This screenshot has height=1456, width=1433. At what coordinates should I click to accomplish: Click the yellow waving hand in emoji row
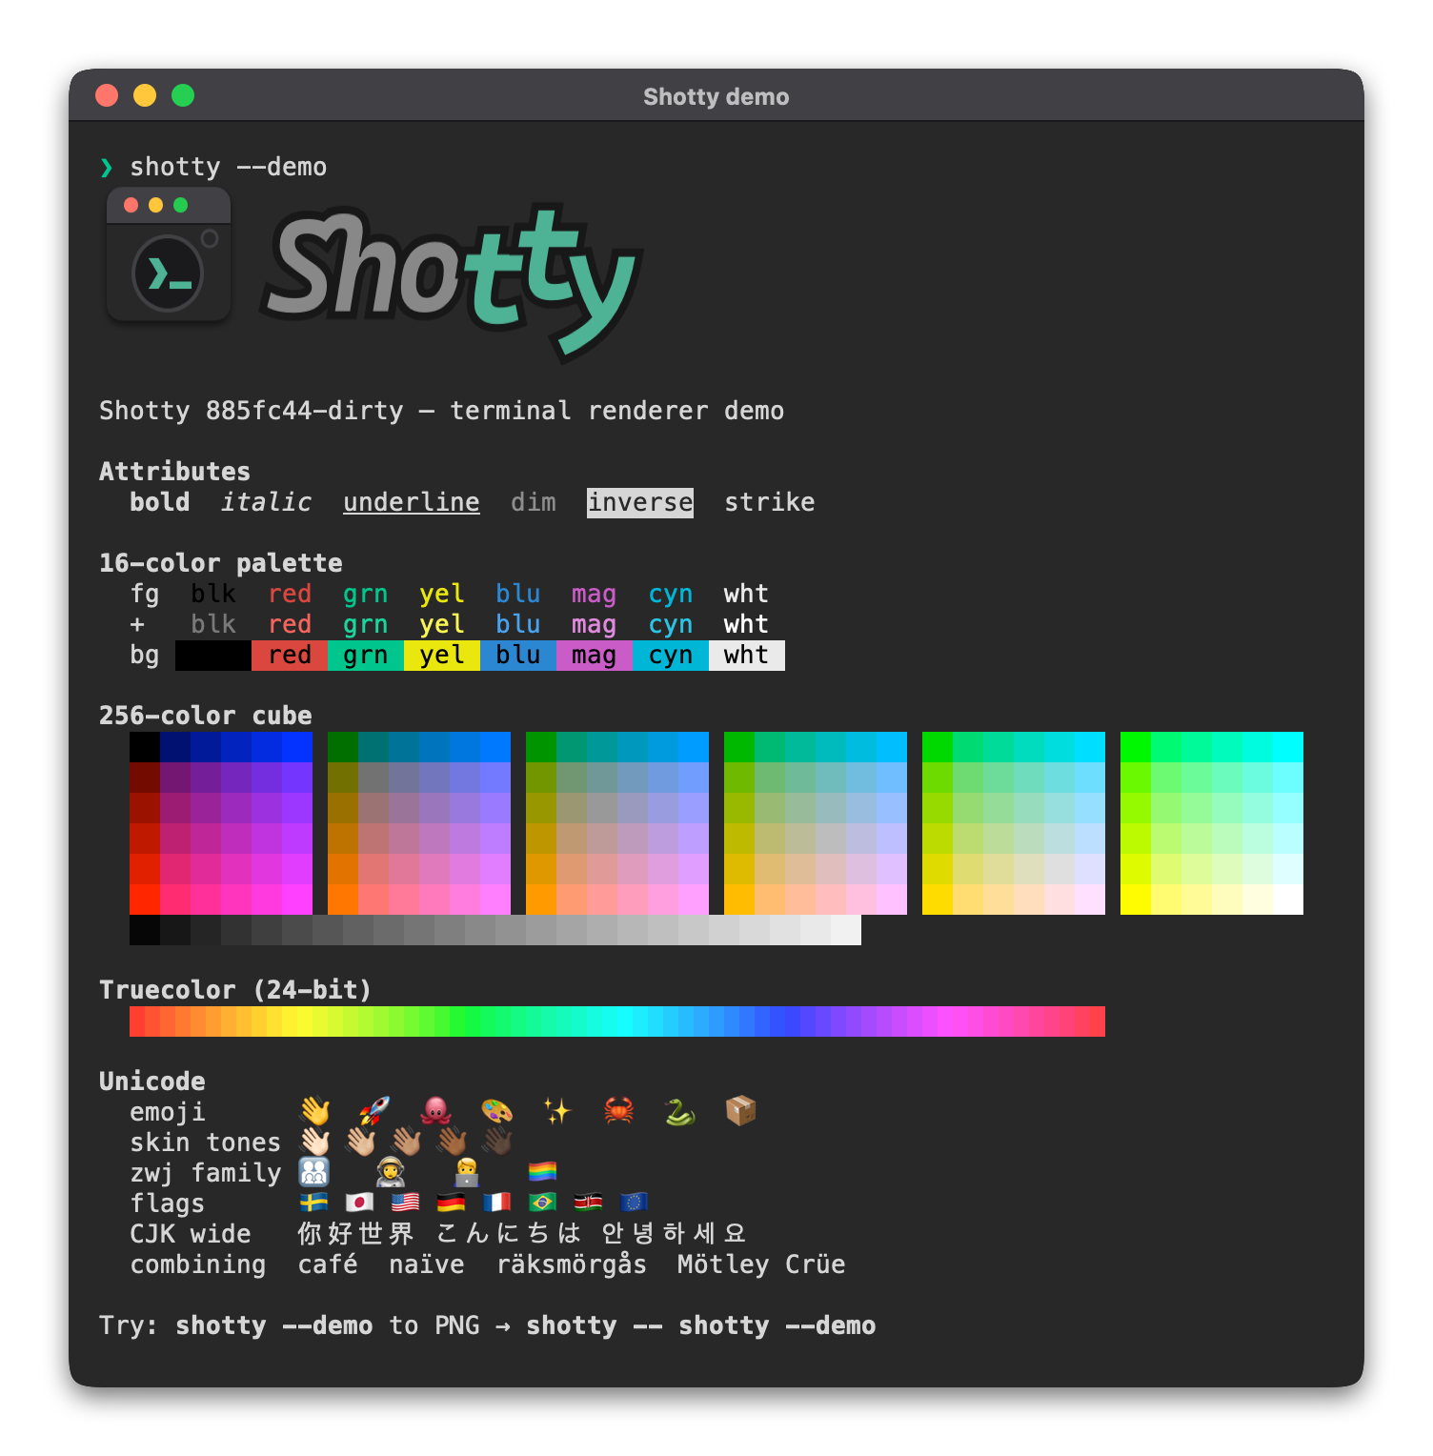click(x=314, y=1111)
